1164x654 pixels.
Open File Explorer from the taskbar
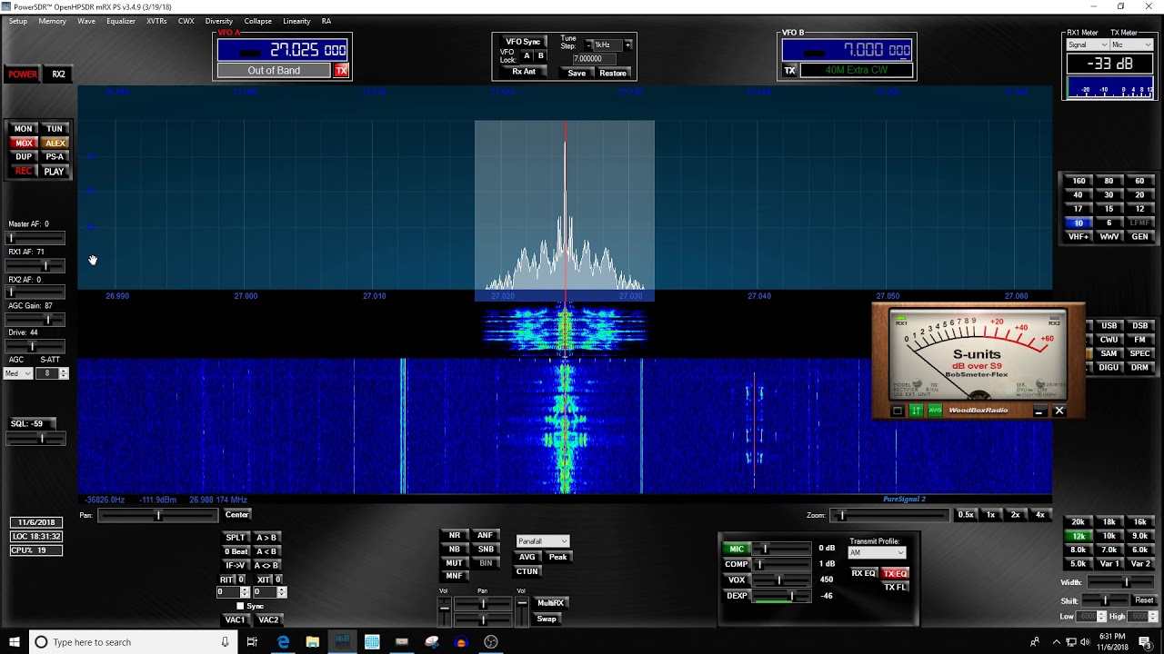(x=313, y=642)
